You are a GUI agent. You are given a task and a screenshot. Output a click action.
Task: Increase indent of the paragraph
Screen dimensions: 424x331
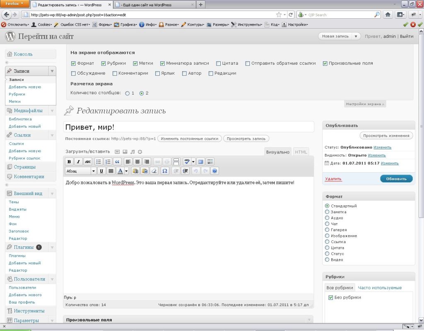pyautogui.click(x=185, y=171)
